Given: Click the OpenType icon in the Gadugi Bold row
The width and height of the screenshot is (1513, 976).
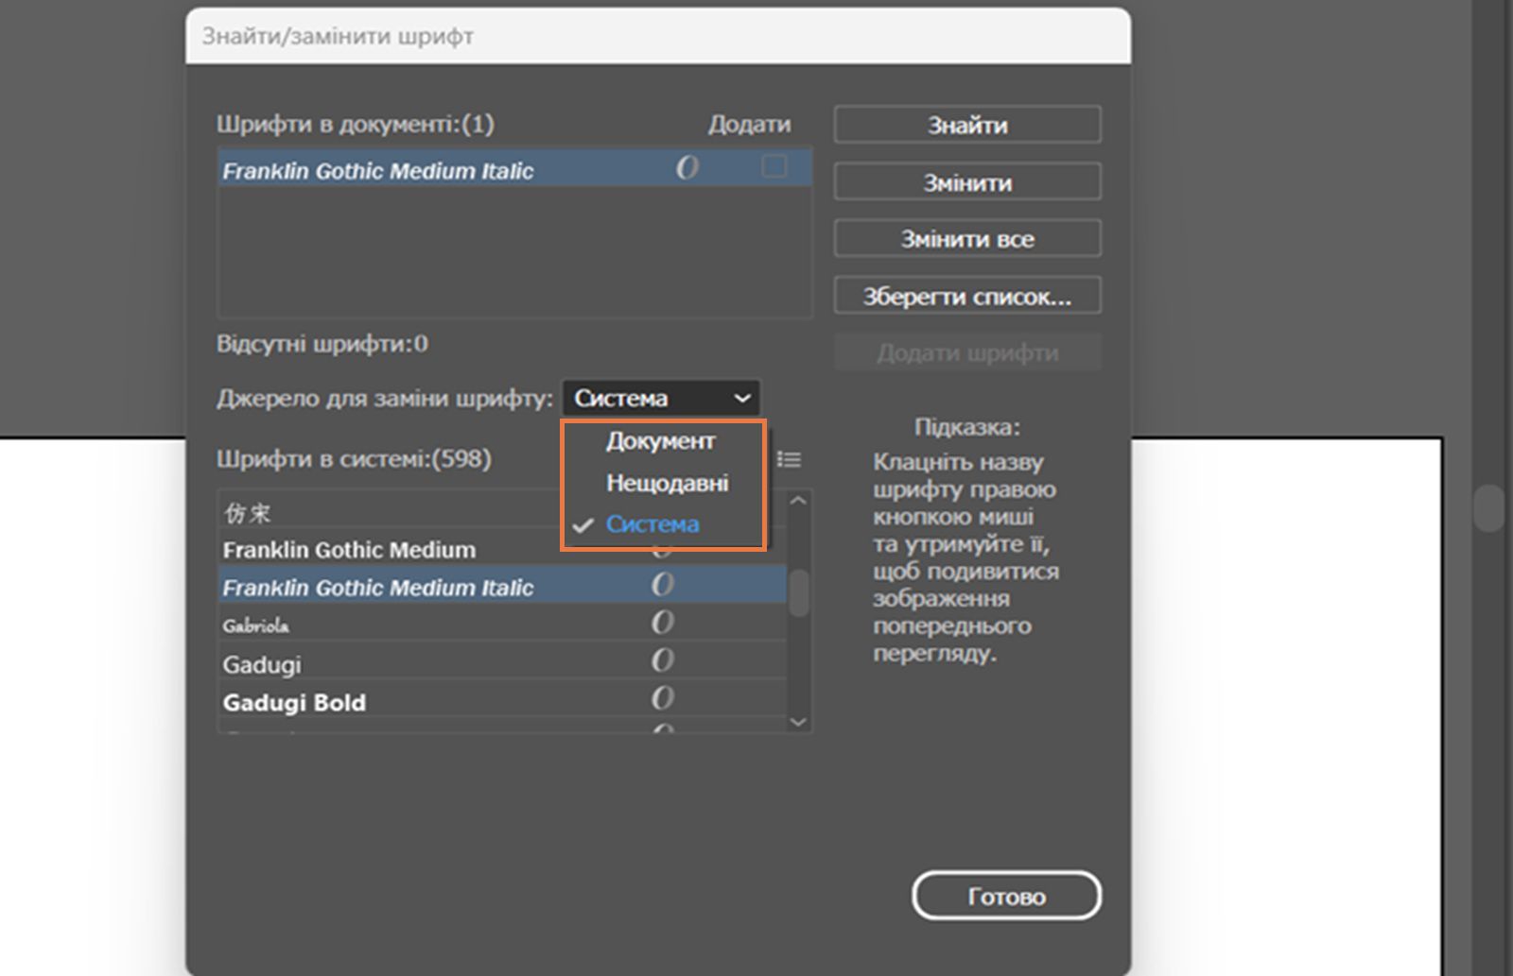Looking at the screenshot, I should pyautogui.click(x=663, y=697).
